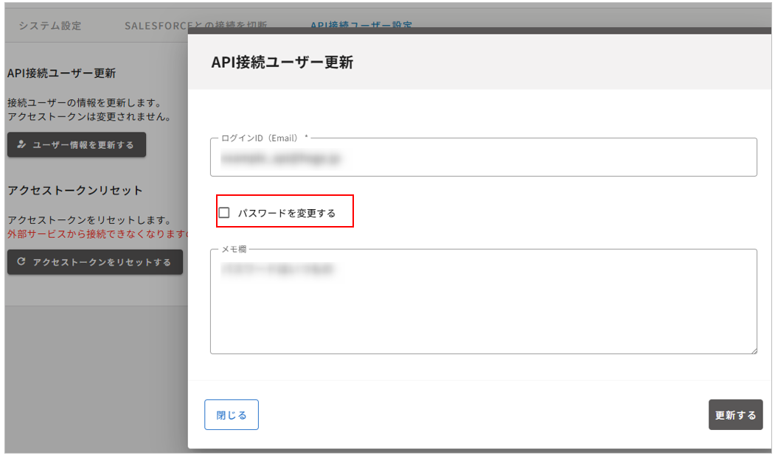Click the パスワードを変更する label text
Screen dimensions: 775x458
click(286, 213)
